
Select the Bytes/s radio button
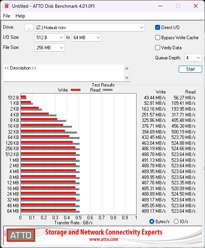(x=152, y=222)
